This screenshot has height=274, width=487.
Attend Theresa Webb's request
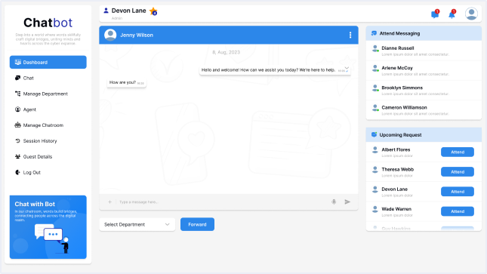(x=458, y=172)
